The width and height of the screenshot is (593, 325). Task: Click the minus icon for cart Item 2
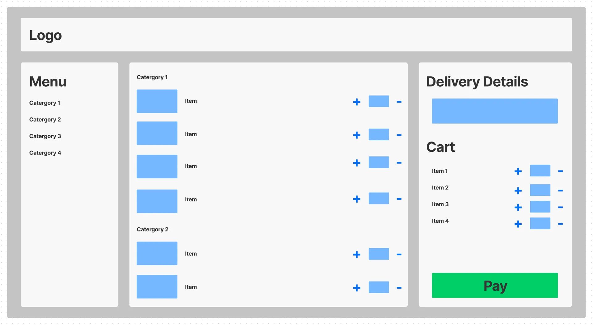coord(560,191)
